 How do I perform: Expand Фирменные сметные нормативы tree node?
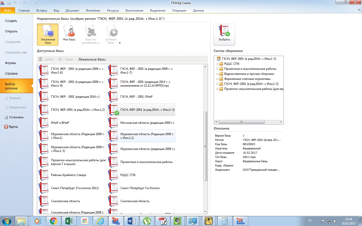[217, 79]
